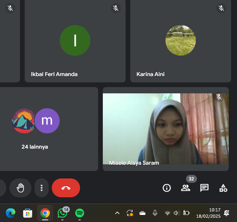Open the meeting details info icon
Viewport: 237px width, 222px height.
pos(167,188)
